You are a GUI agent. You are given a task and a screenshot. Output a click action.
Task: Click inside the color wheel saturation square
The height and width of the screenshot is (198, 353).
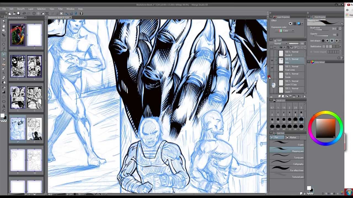326,128
